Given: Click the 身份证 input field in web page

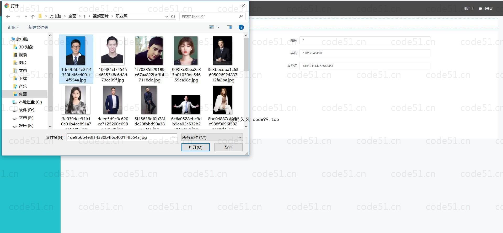Looking at the screenshot, I should (x=365, y=66).
